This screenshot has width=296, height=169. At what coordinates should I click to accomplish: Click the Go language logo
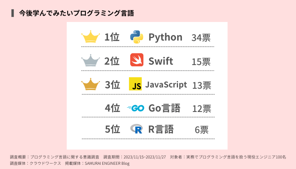point(136,108)
